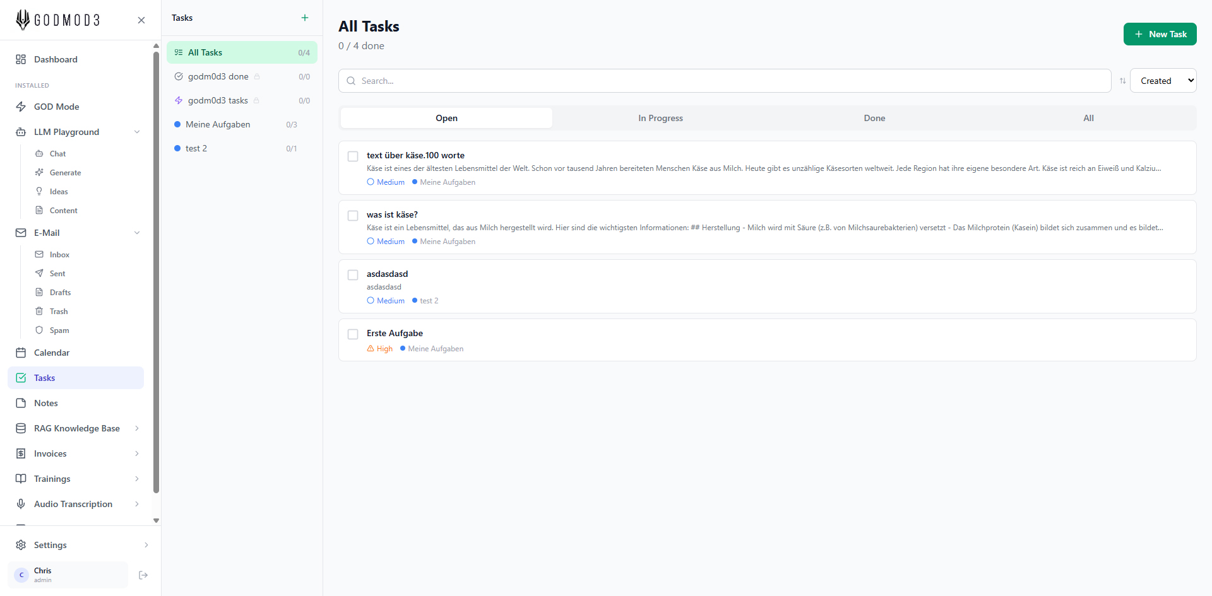
Task: Check the 'Erste Aufgabe' task checkbox
Action: click(x=353, y=334)
